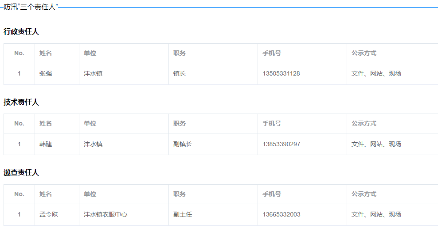The width and height of the screenshot is (438, 228).
Task: Click 手机号 header in 巡查责任人 table
Action: (272, 194)
